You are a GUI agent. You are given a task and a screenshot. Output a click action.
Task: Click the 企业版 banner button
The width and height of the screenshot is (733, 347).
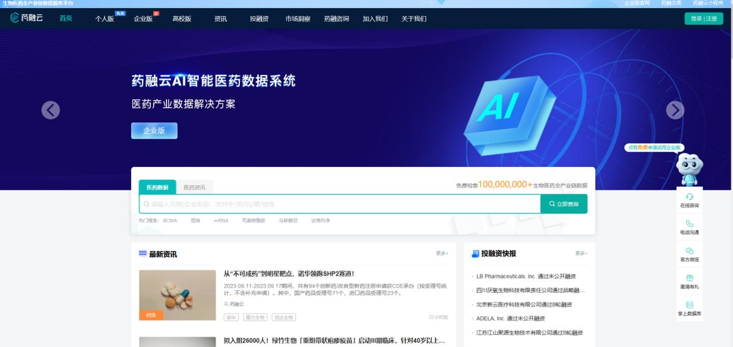pyautogui.click(x=154, y=131)
